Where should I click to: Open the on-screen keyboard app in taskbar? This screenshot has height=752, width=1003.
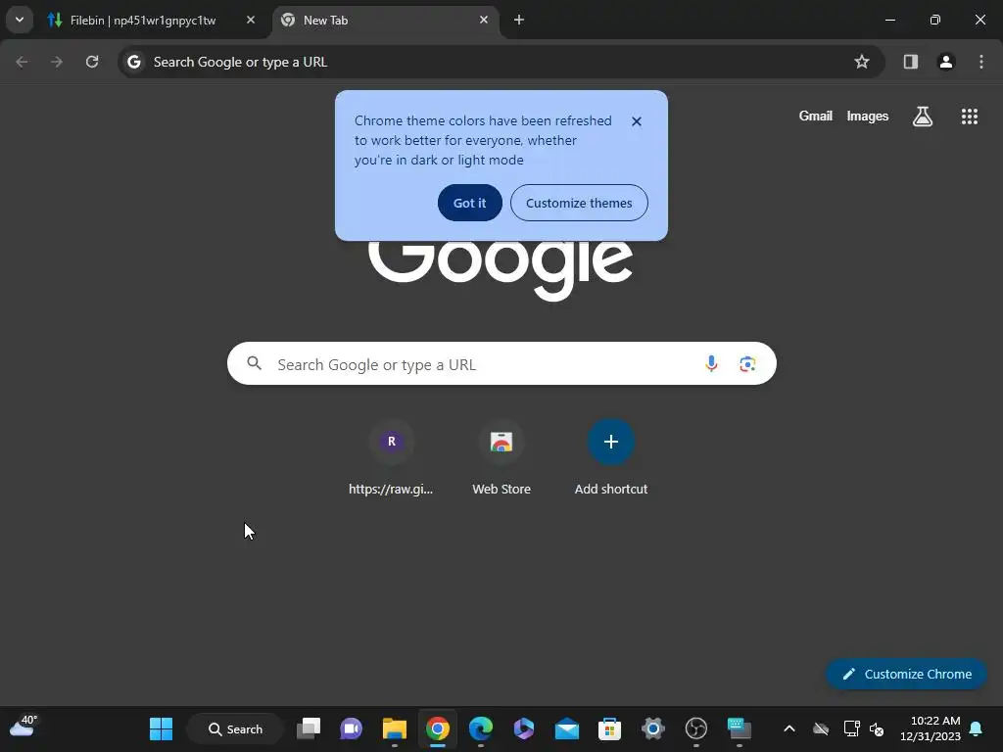coord(739,728)
